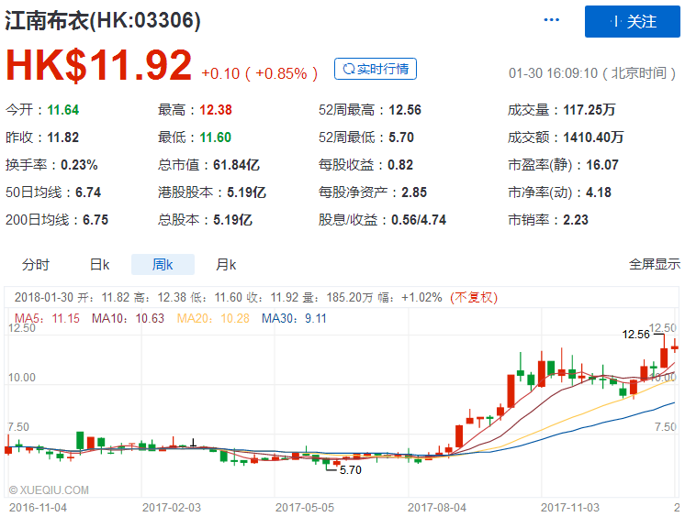Switch to the 分时 chart tab
Viewport: 685px width, 517px height.
pos(36,264)
